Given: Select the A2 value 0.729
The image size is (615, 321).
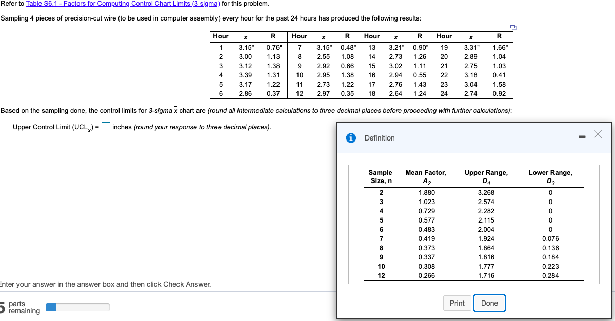Looking at the screenshot, I should (426, 211).
